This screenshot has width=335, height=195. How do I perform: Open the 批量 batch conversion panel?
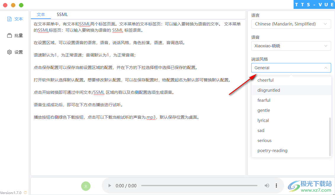pos(15,35)
